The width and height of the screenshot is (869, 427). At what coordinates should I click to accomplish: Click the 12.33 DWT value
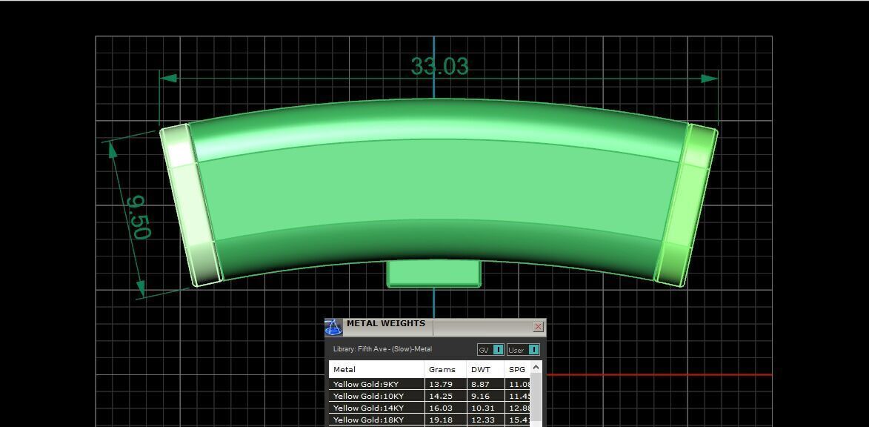pos(482,420)
